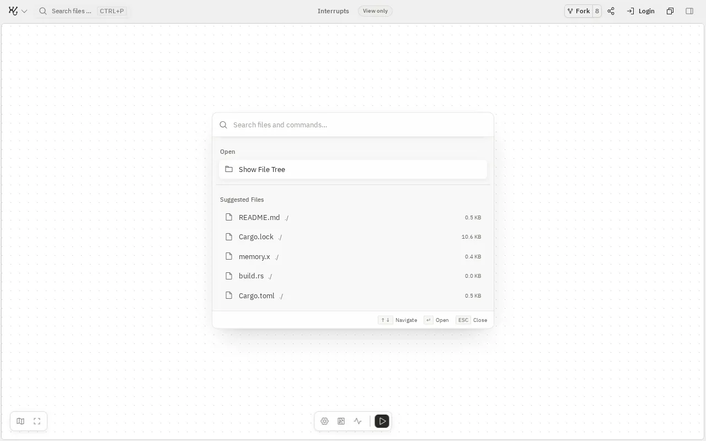Click the file icon beside build.rs
Image resolution: width=706 pixels, height=441 pixels.
click(x=229, y=276)
